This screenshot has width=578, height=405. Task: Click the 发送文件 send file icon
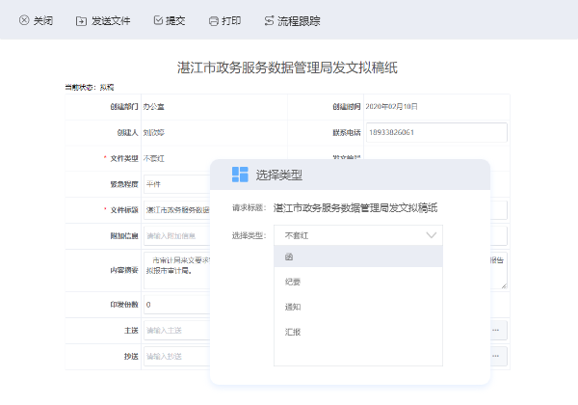(81, 20)
